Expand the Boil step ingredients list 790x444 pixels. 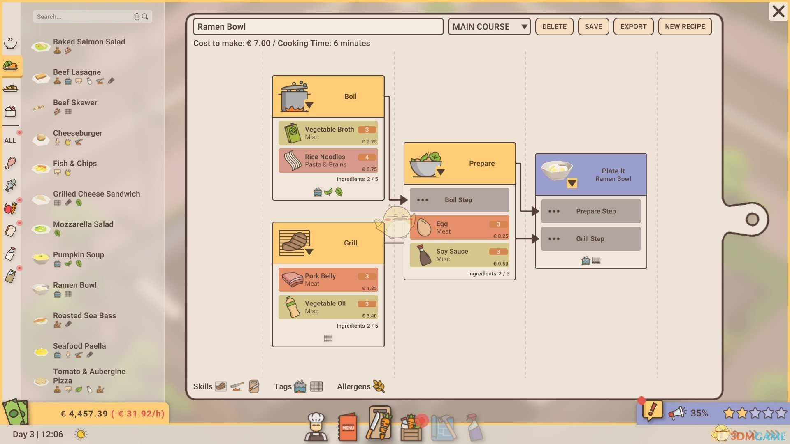tap(308, 107)
